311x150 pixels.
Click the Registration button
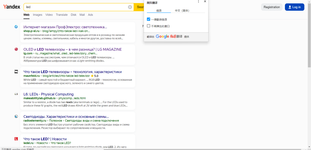pyautogui.click(x=272, y=7)
